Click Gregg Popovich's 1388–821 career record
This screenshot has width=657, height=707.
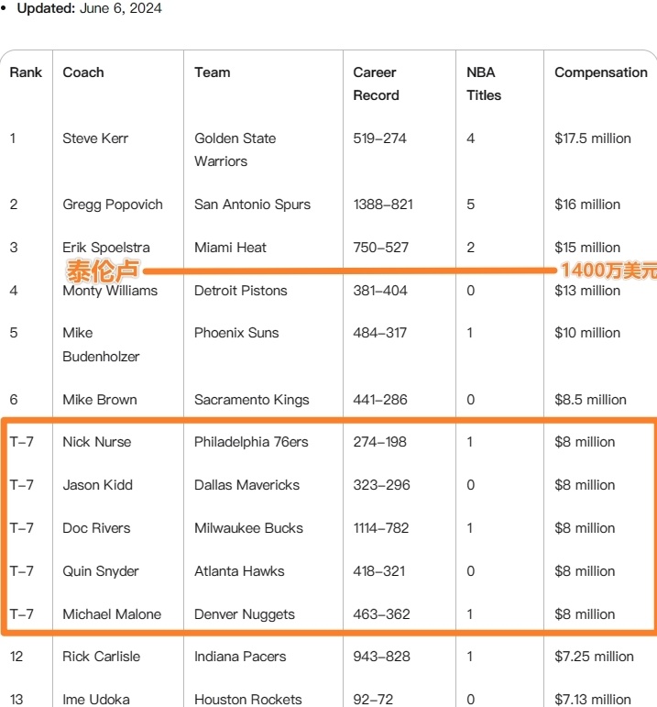(x=383, y=204)
